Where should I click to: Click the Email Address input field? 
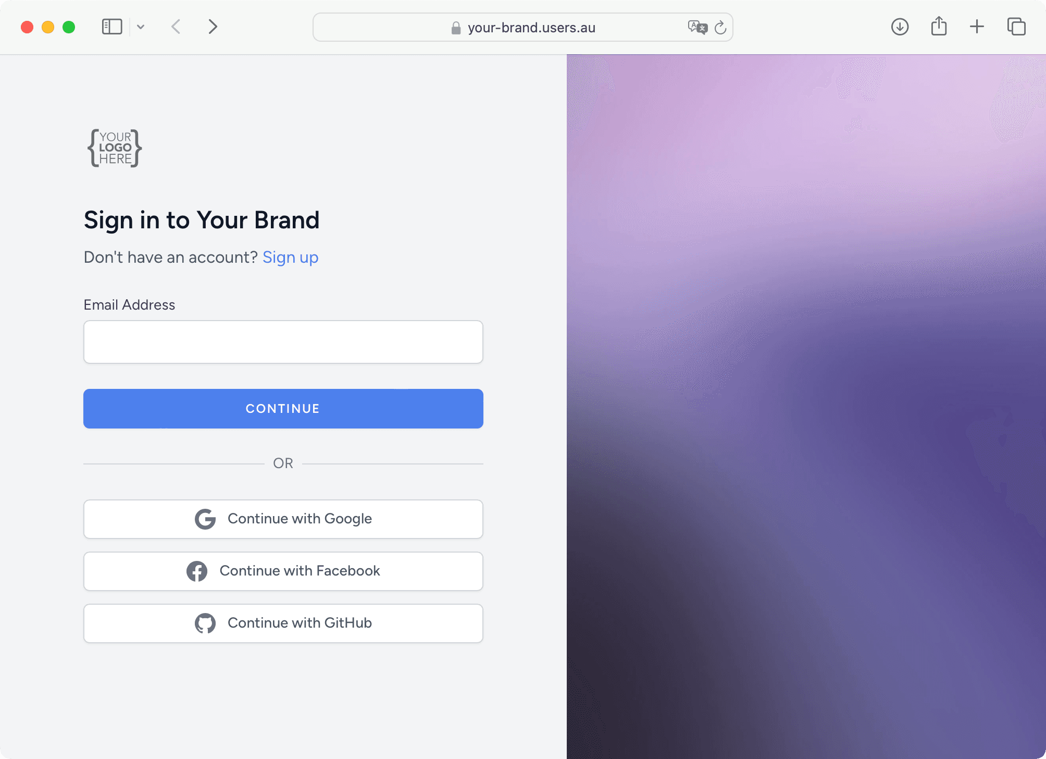[x=283, y=341]
